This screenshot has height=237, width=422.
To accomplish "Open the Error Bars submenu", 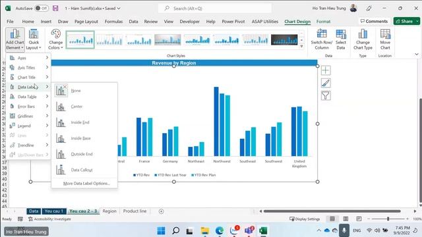I will 29,106.
